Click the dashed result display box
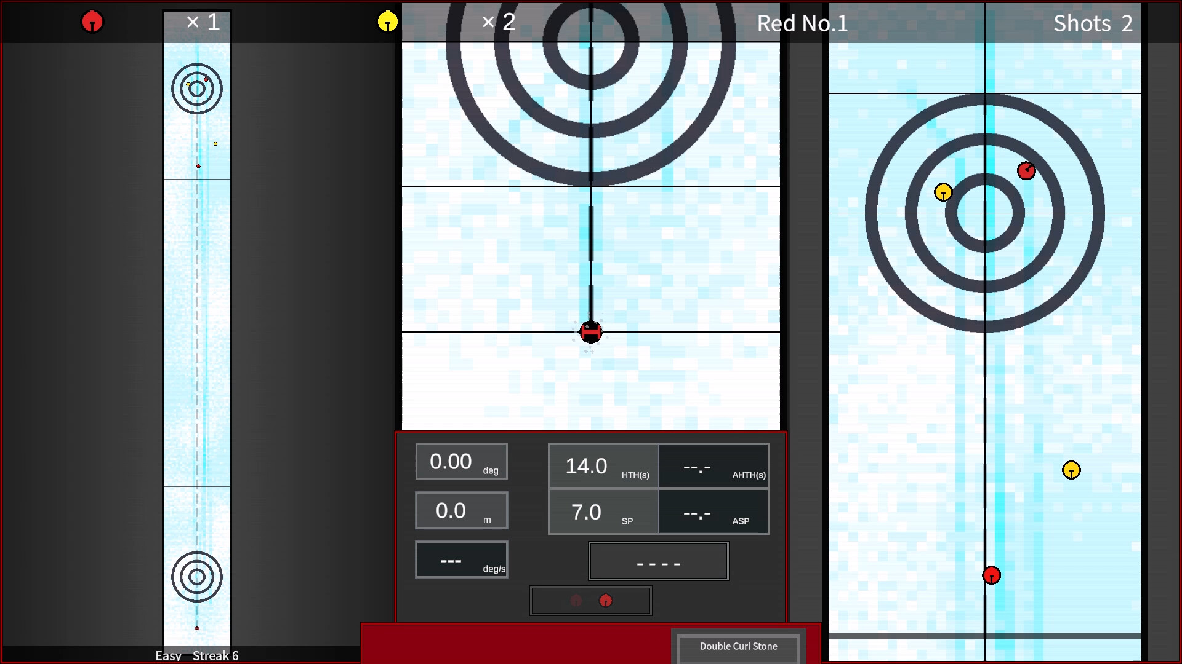The image size is (1182, 664). pyautogui.click(x=659, y=561)
